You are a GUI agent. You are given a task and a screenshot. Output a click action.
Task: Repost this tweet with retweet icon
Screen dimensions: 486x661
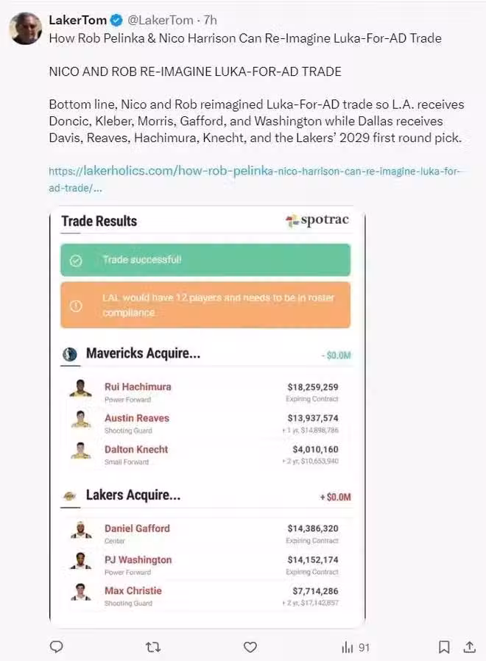[x=153, y=647]
